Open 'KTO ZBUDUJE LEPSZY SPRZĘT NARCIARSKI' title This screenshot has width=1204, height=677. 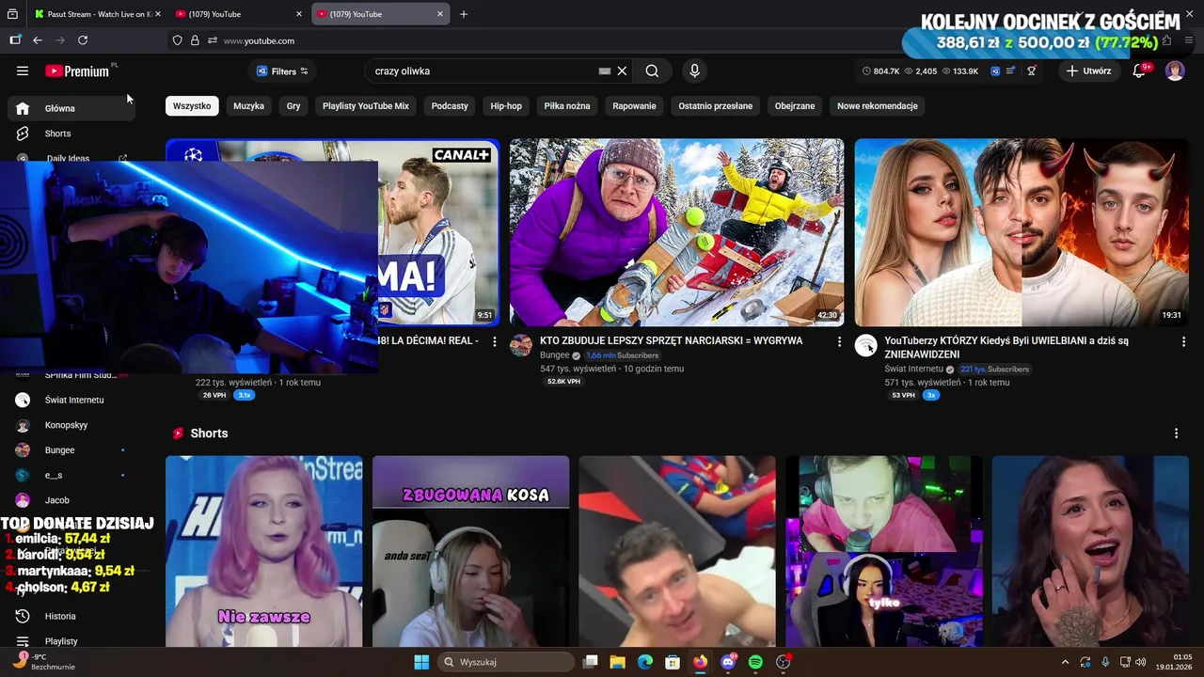pyautogui.click(x=672, y=340)
